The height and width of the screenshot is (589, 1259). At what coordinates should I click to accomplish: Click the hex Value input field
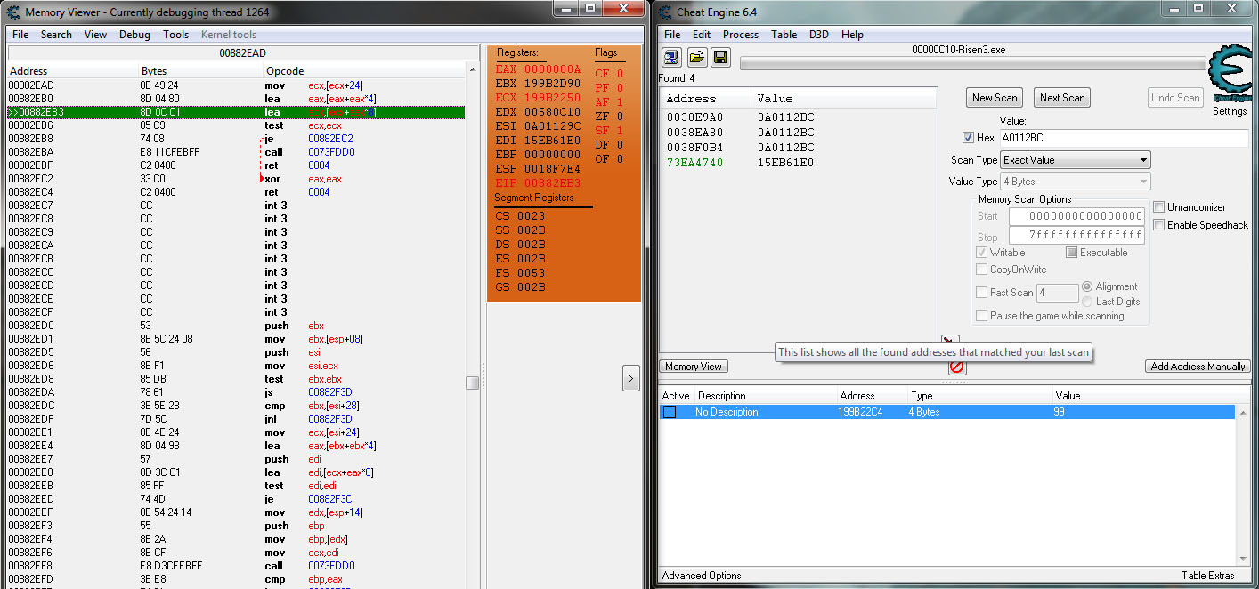tap(1122, 138)
